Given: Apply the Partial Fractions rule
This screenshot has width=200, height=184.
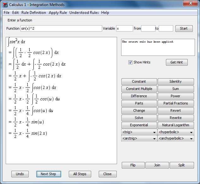Looking at the screenshot, I should [x=176, y=103].
